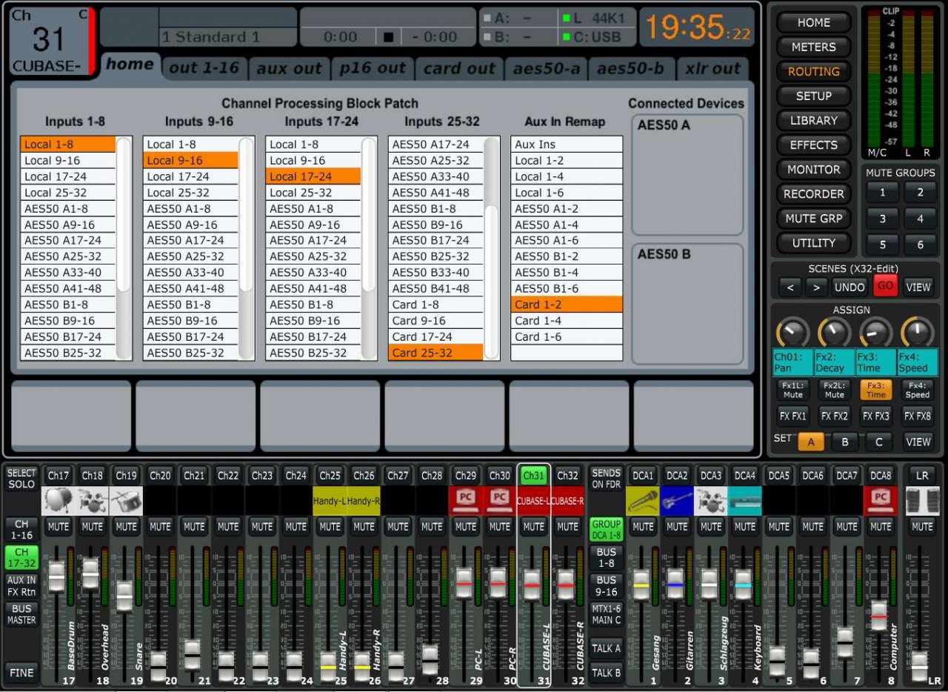This screenshot has height=692, width=948.
Task: Click the bass drum icon on channel 17
Action: tap(59, 500)
